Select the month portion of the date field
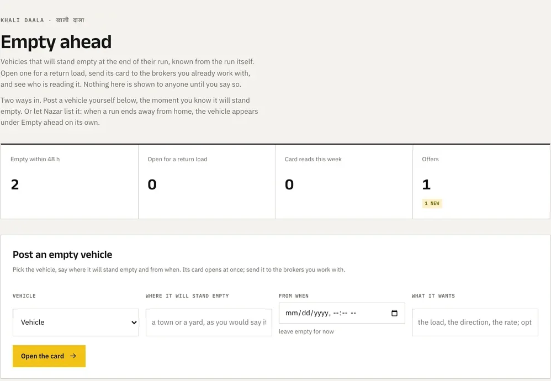Screen dimensions: 551x381 [292, 313]
